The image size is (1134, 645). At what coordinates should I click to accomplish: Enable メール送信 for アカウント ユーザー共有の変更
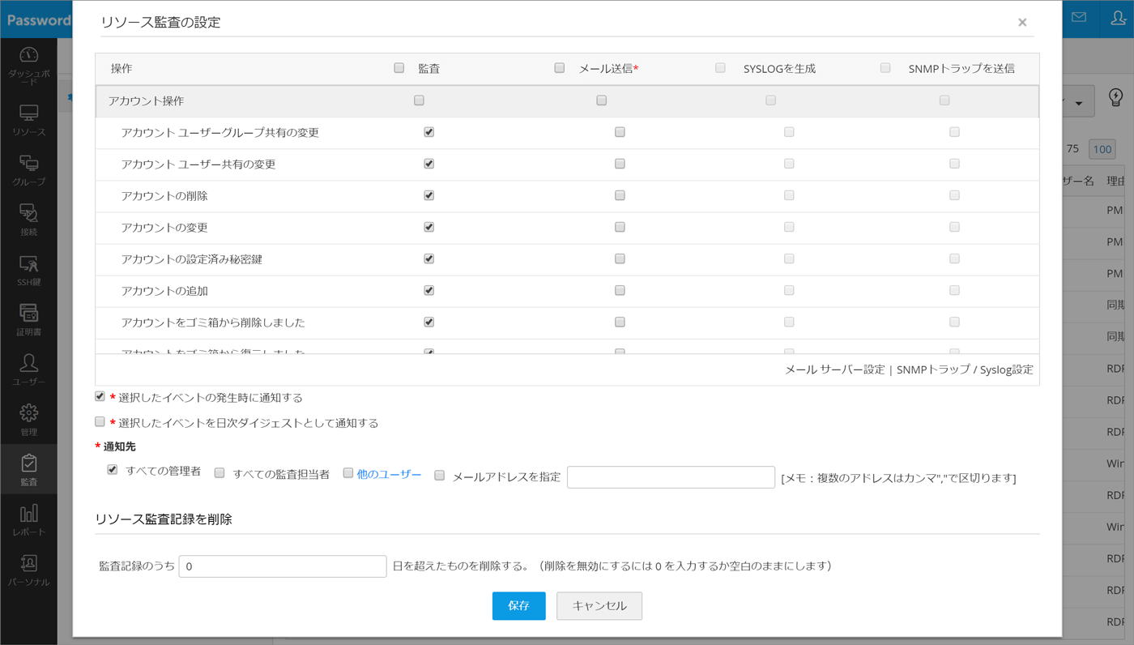tap(620, 164)
